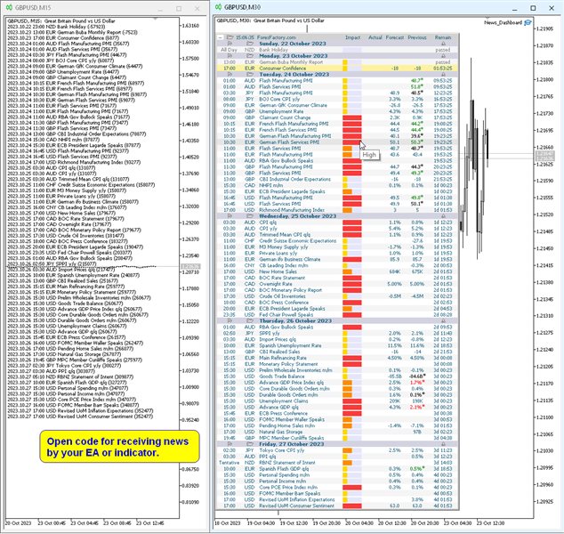Collapse the Tuesday, 24 October folder

(250, 74)
